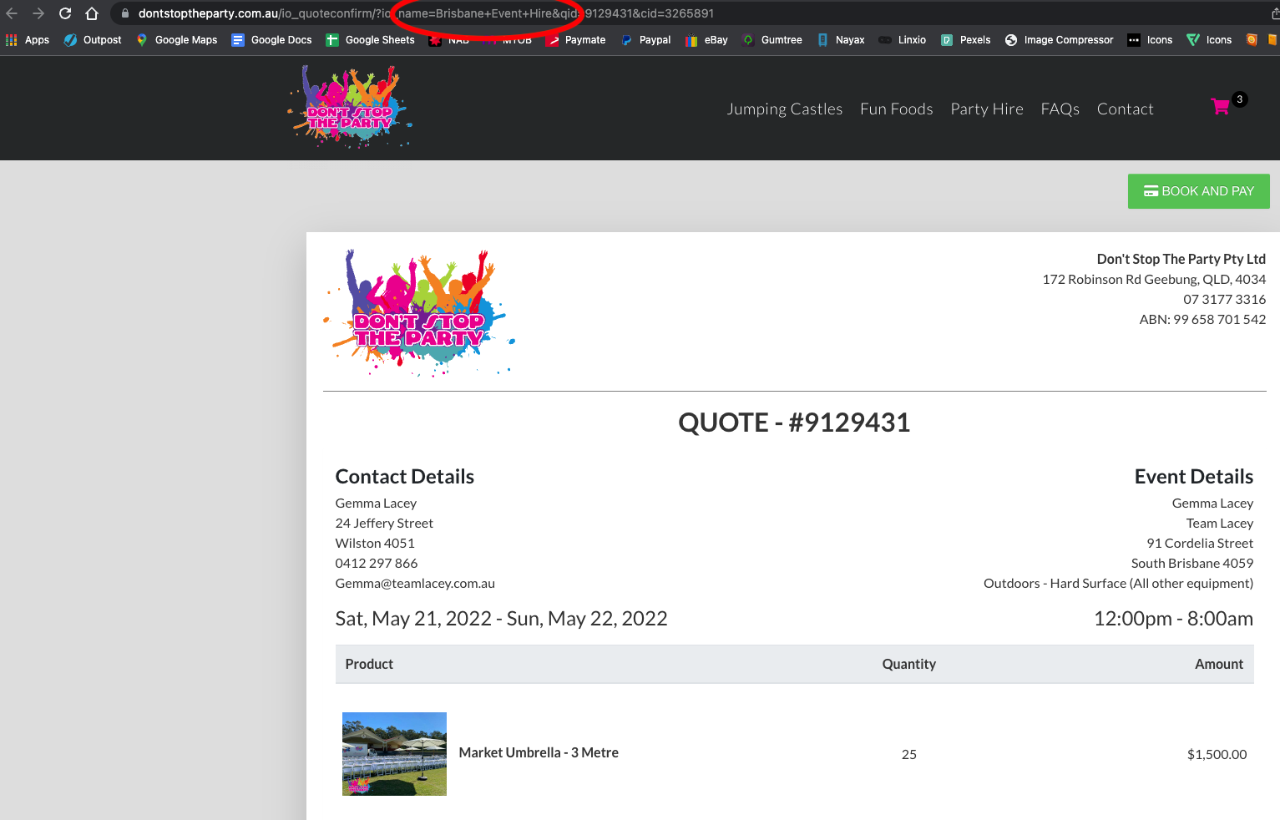Open the Google Docs bookmark
Viewport: 1280px width, 820px height.
pos(271,40)
